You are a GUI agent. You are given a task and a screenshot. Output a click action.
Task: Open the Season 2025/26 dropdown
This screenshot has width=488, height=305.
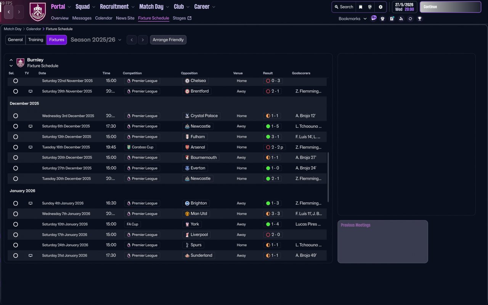pyautogui.click(x=96, y=40)
